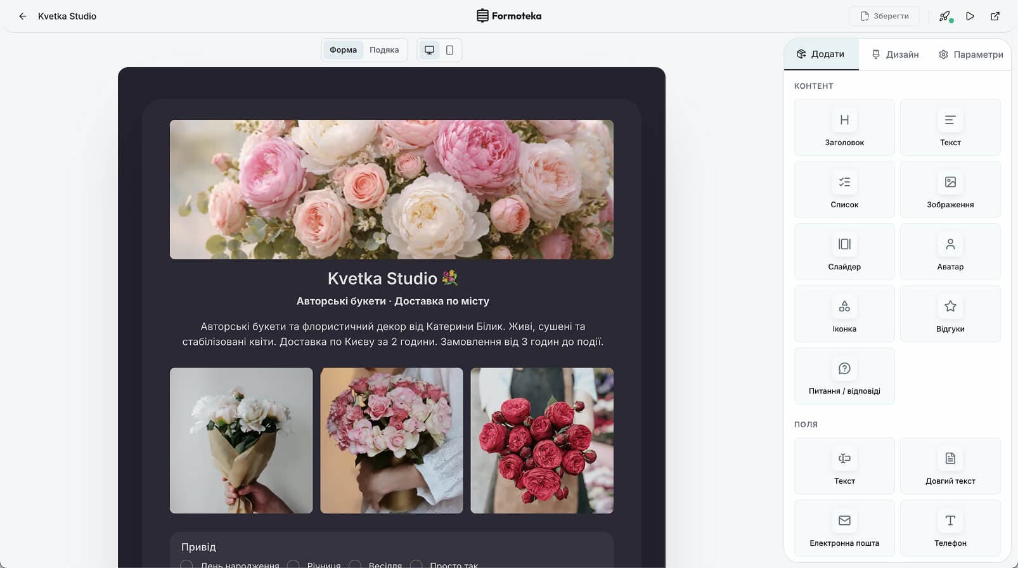This screenshot has width=1018, height=568.
Task: Add a Довгий текст field
Action: pos(950,466)
